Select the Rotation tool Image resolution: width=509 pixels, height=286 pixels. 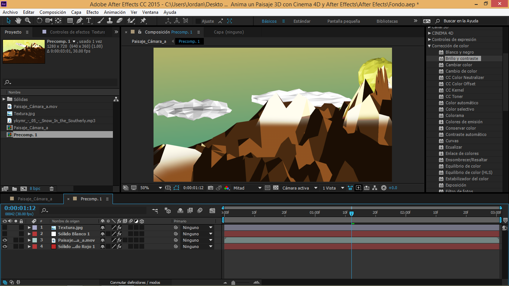[x=39, y=21]
